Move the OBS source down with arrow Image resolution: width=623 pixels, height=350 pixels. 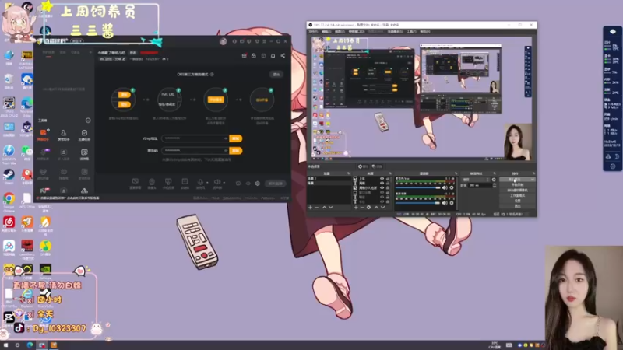click(x=382, y=208)
